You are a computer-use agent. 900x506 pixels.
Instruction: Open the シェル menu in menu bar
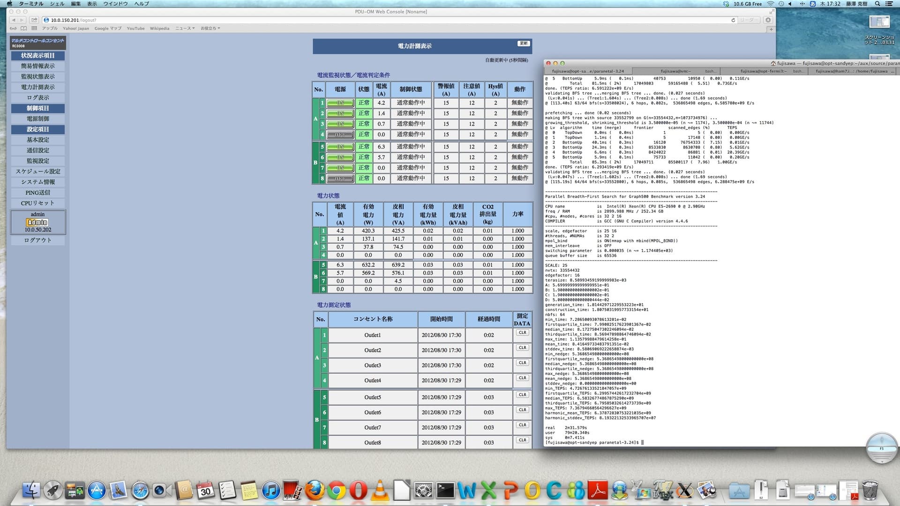click(x=57, y=4)
